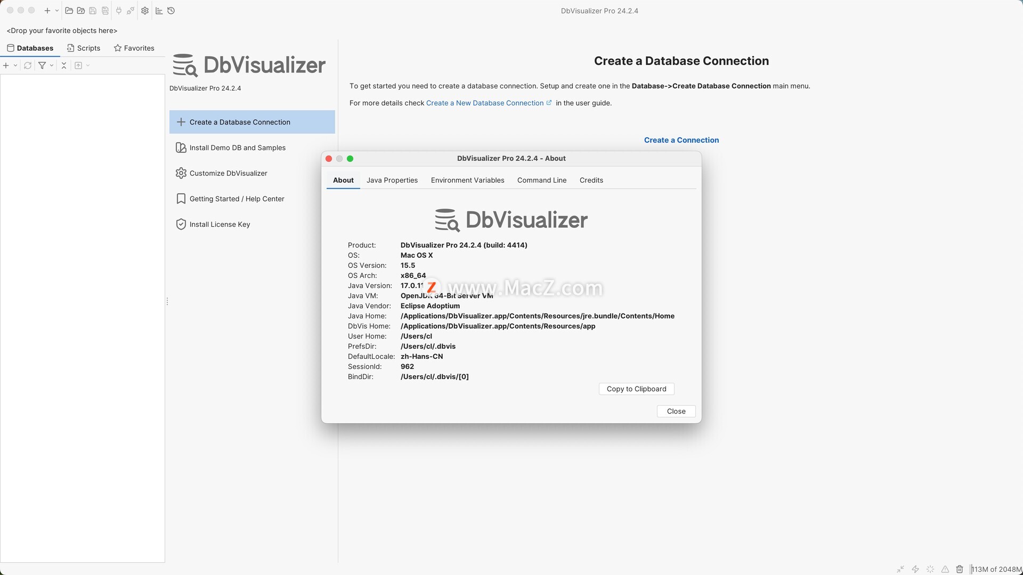Click the bookmark icon next to Getting Started
The width and height of the screenshot is (1023, 575).
pyautogui.click(x=181, y=199)
